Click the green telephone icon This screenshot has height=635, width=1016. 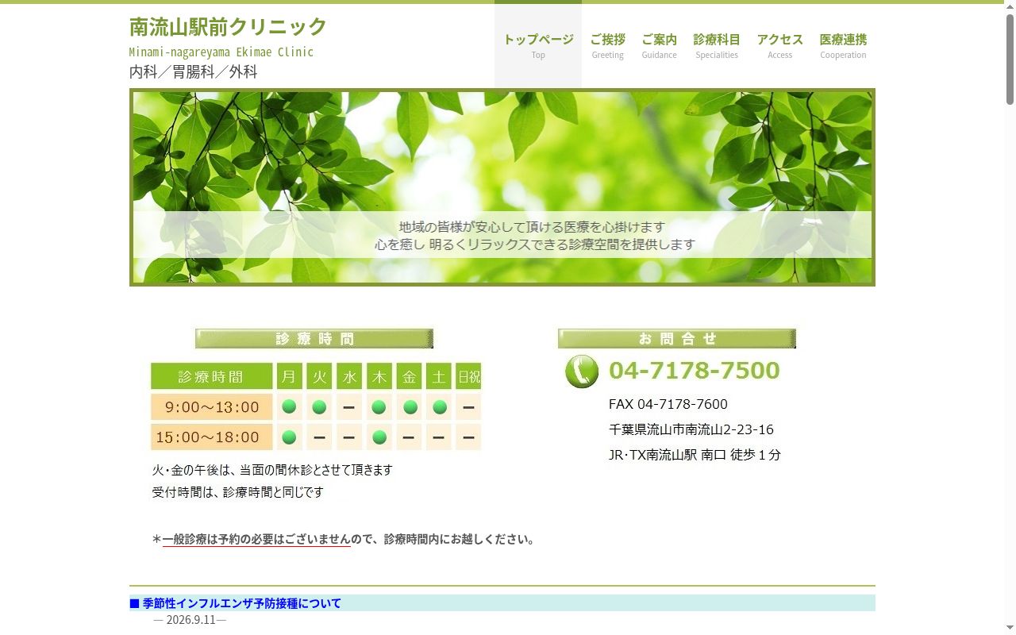pos(582,371)
